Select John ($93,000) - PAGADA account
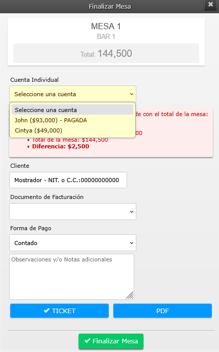Viewport: 219px width, 352px height. point(72,120)
